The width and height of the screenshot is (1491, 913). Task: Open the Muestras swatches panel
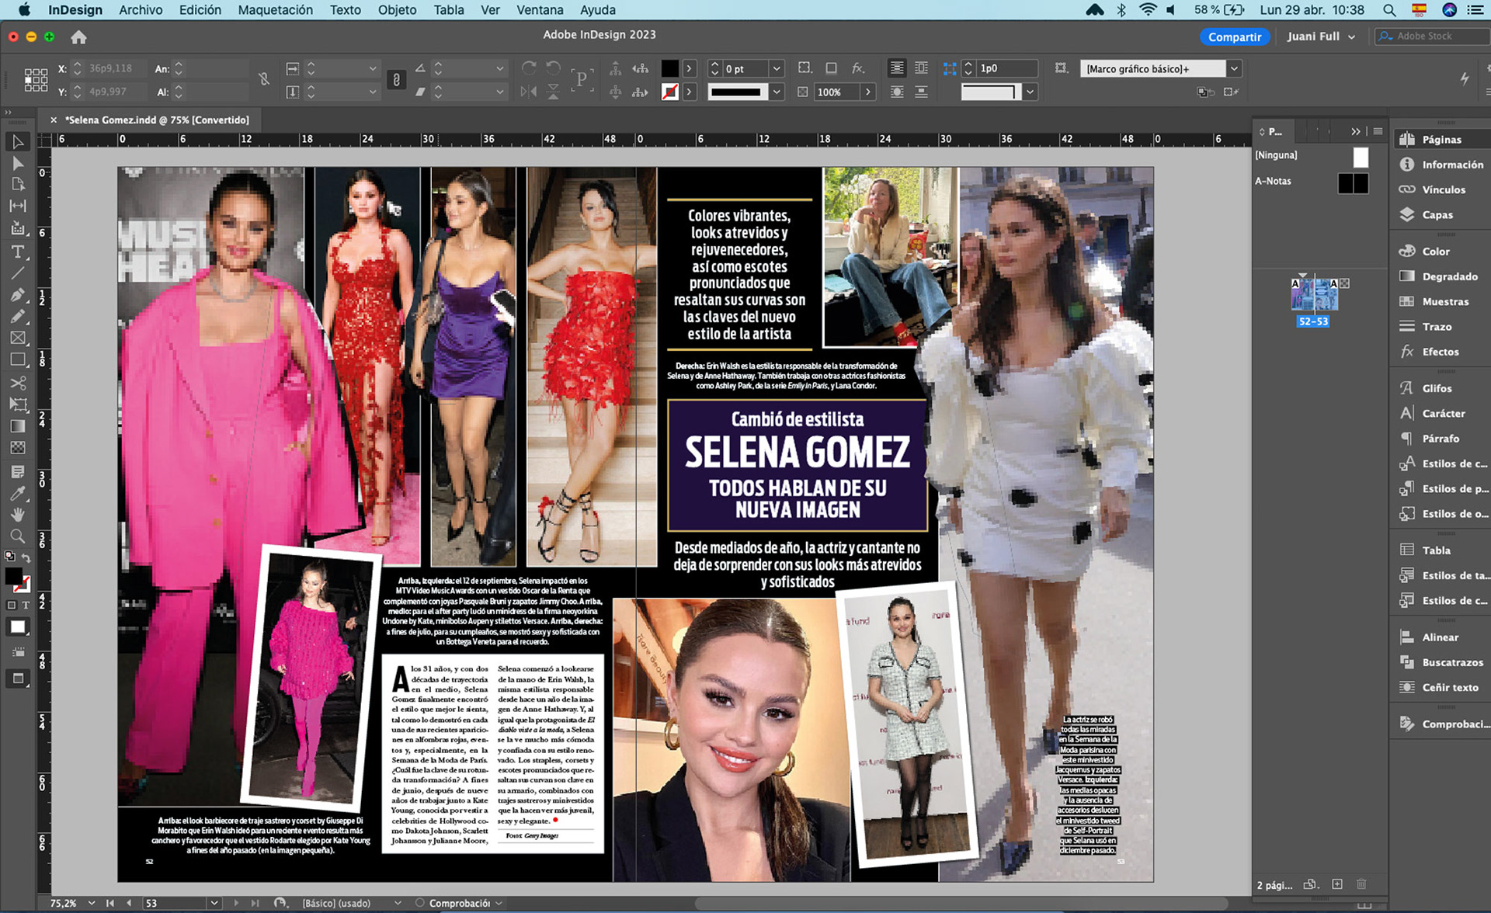tap(1444, 301)
